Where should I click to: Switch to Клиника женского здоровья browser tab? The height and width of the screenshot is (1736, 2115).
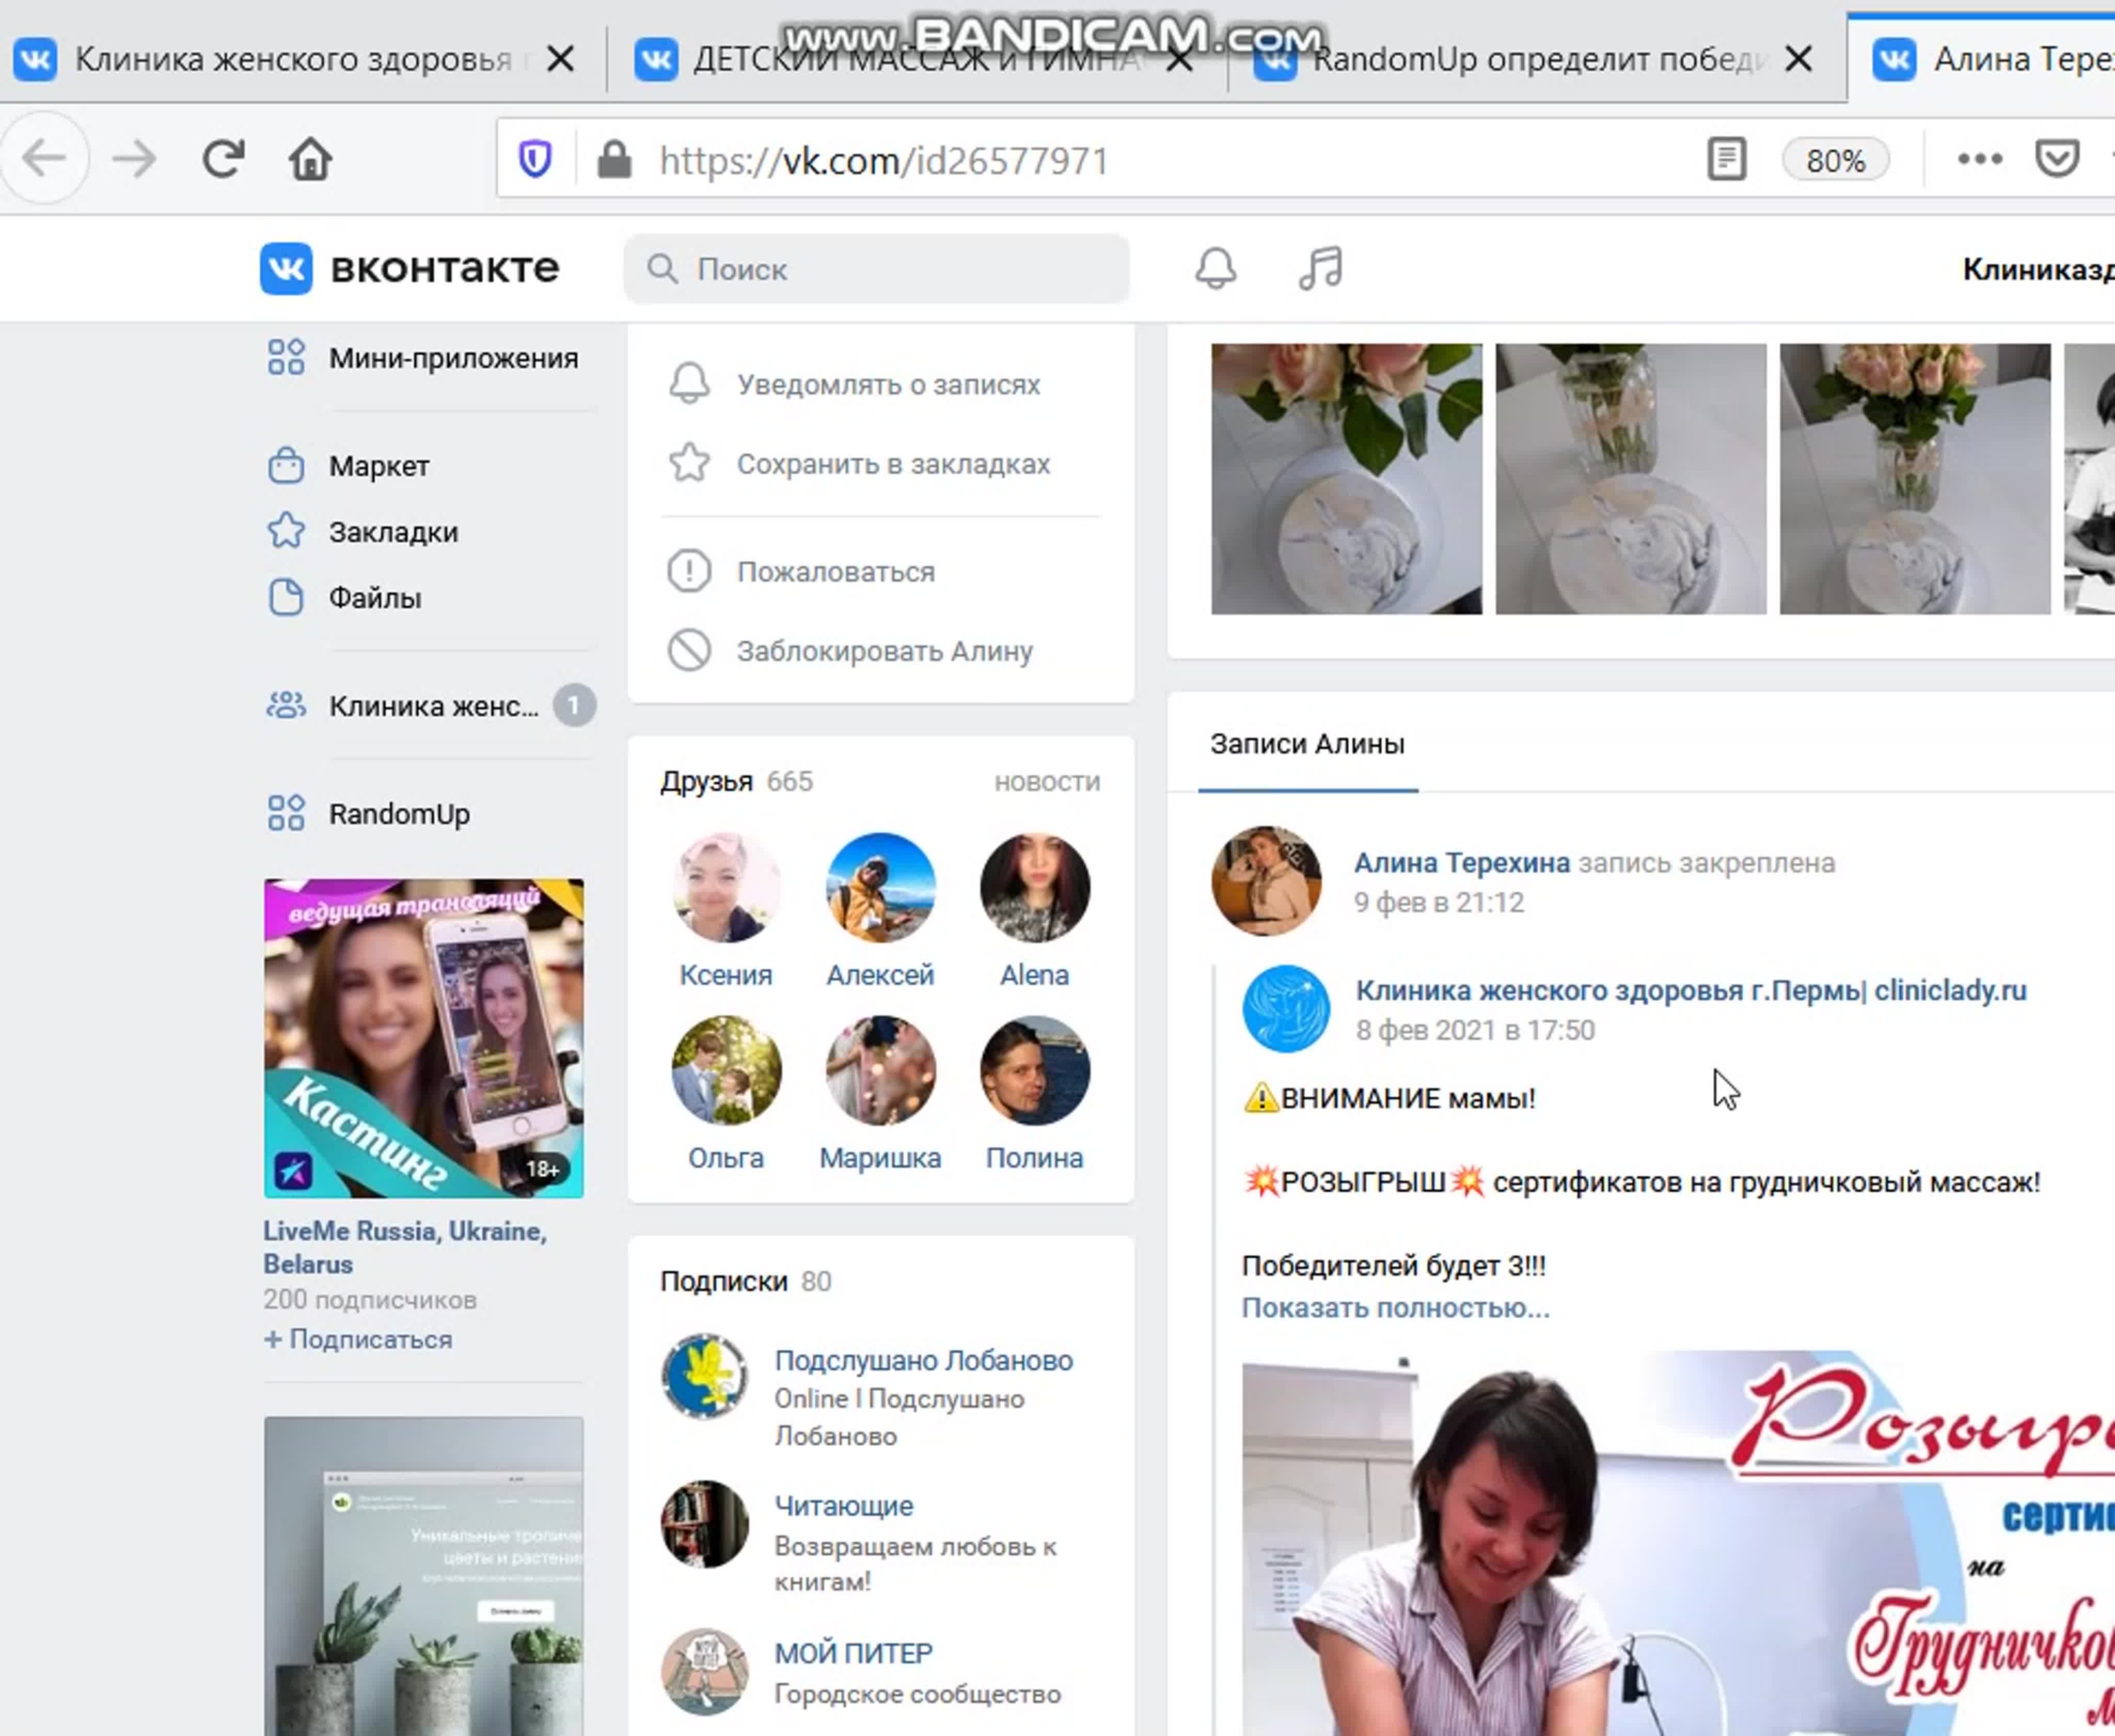tap(295, 59)
